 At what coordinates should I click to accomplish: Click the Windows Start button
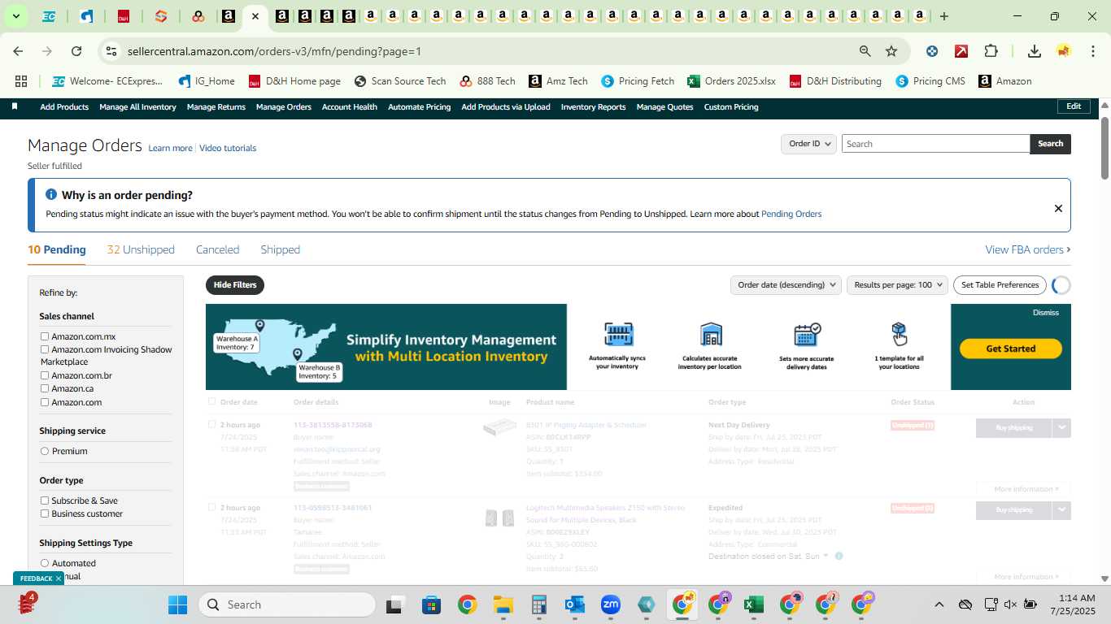(177, 604)
